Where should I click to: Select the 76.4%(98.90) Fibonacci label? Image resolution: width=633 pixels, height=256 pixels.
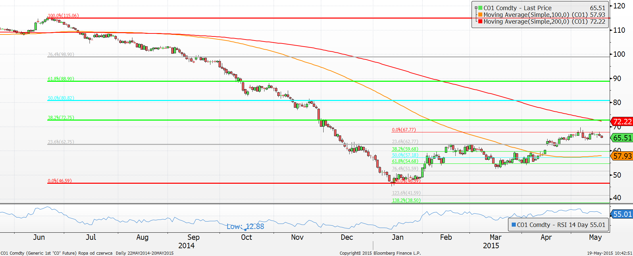tap(61, 54)
